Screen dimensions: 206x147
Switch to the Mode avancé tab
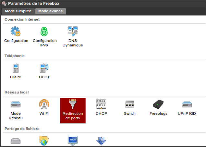50,11
